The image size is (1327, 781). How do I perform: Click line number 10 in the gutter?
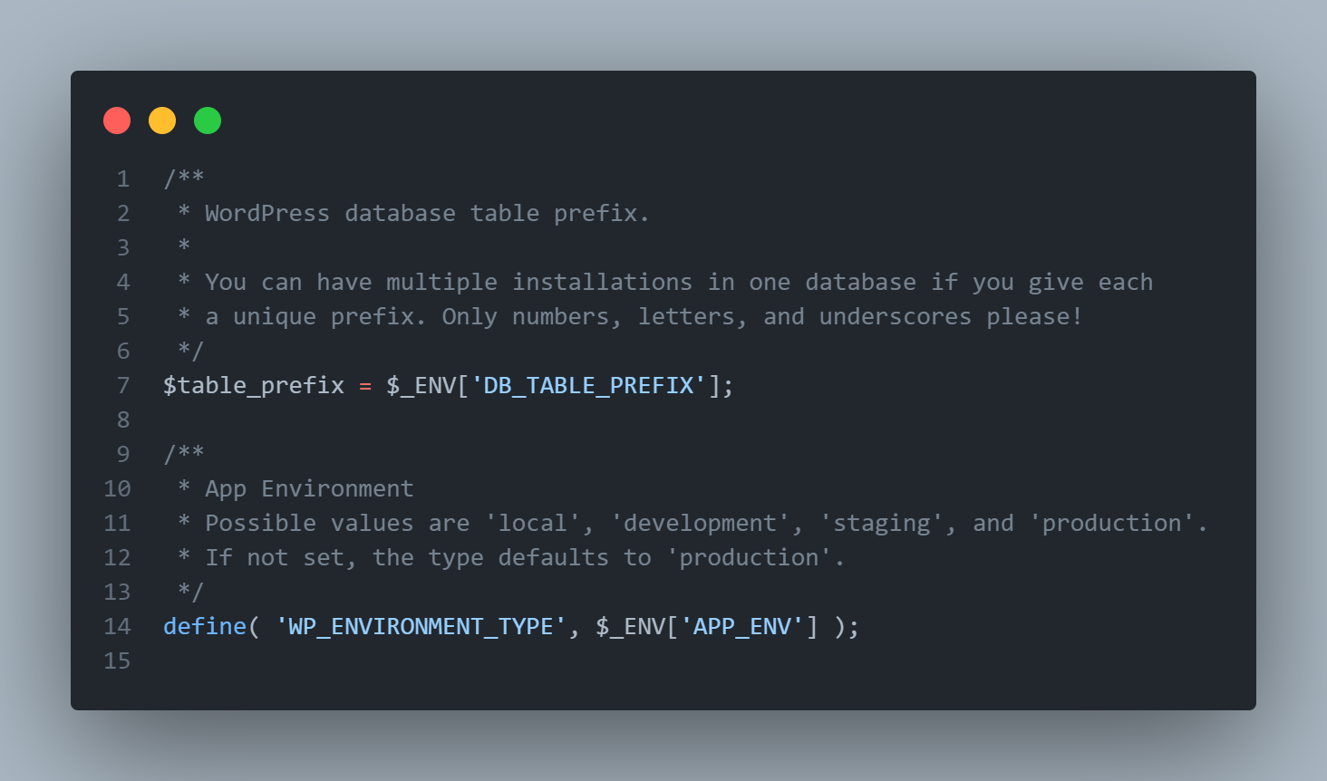[x=117, y=489]
